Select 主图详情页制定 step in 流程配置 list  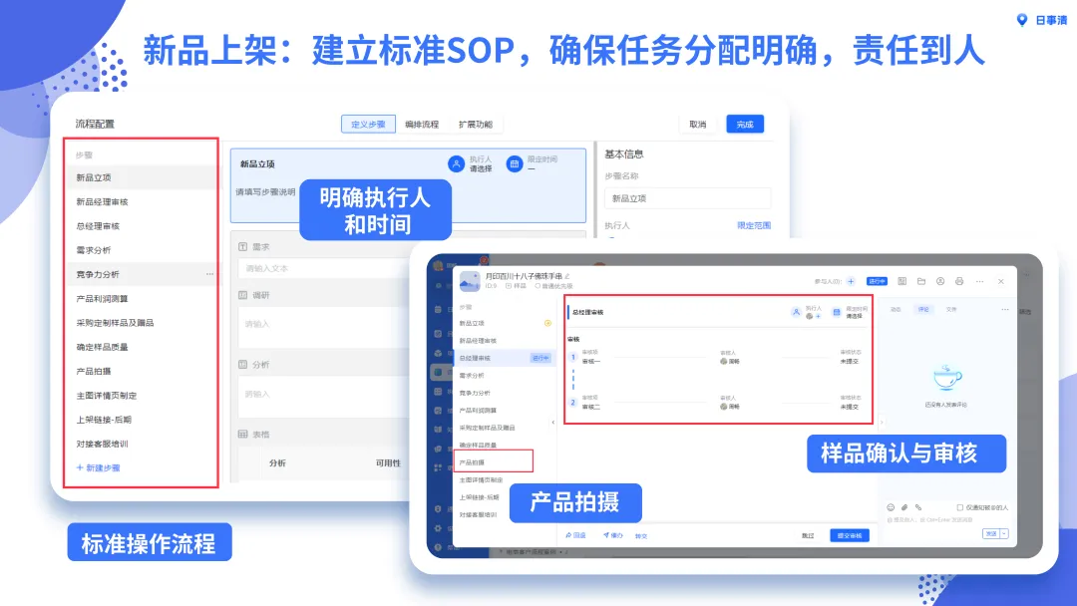click(141, 396)
